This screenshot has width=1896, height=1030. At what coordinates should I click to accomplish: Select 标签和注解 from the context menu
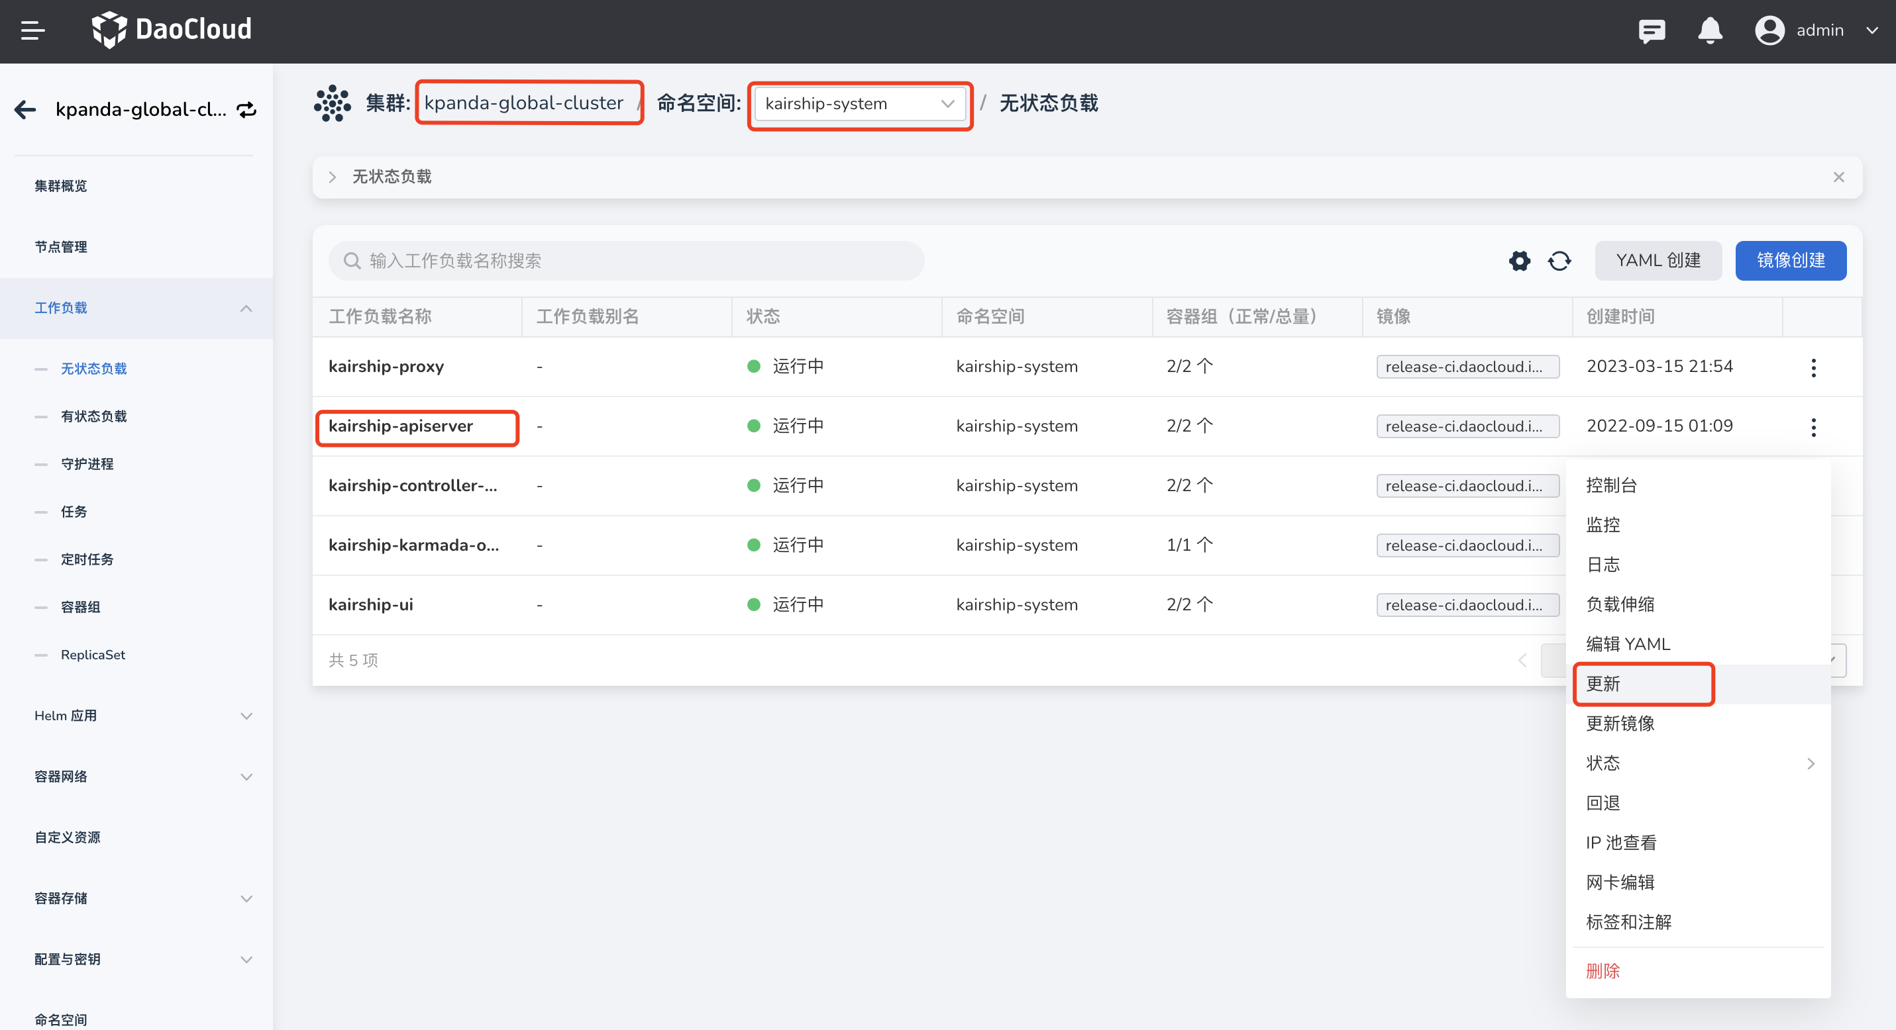tap(1697, 922)
